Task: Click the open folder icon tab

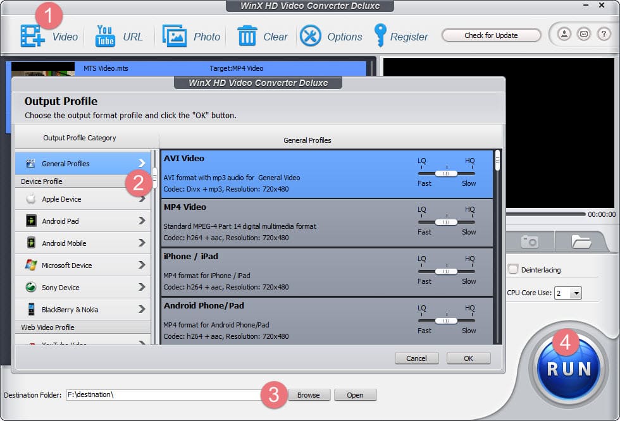Action: click(581, 241)
